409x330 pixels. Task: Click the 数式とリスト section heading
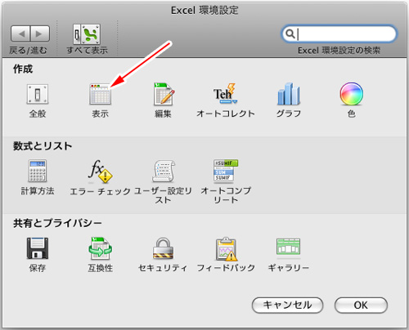coord(43,146)
